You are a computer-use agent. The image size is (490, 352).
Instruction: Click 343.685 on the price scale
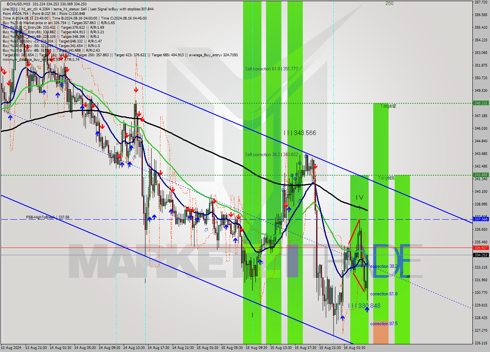point(481,154)
